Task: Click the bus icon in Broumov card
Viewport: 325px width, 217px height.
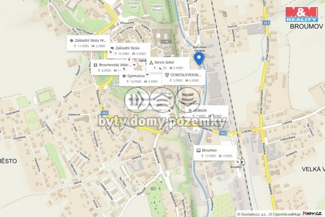Action: pyautogui.click(x=199, y=151)
